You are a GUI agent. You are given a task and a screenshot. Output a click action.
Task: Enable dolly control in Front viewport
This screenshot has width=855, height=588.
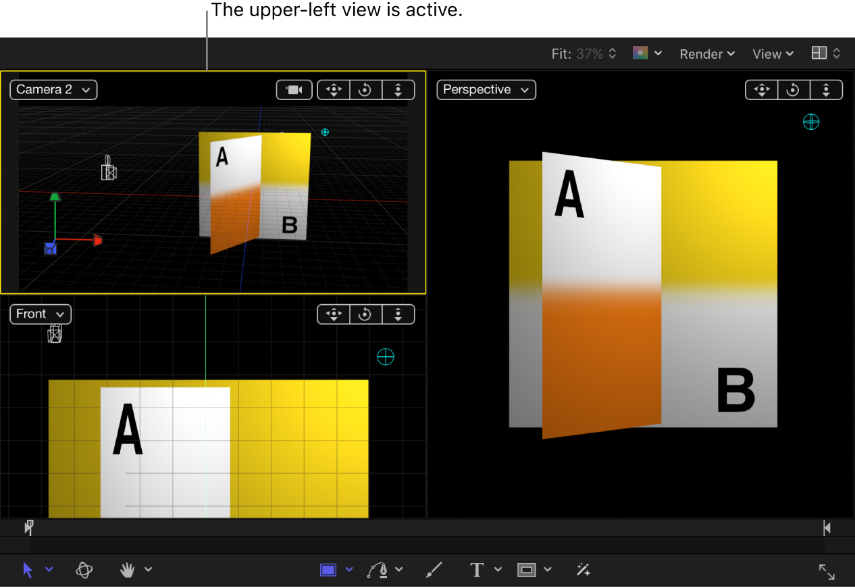click(x=398, y=314)
